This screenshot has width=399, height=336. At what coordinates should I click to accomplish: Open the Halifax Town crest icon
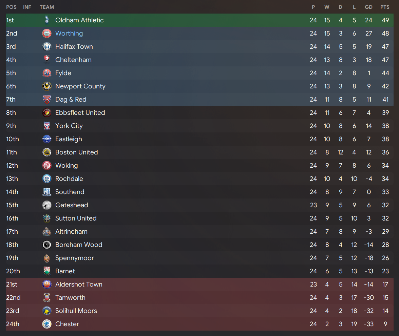point(47,46)
